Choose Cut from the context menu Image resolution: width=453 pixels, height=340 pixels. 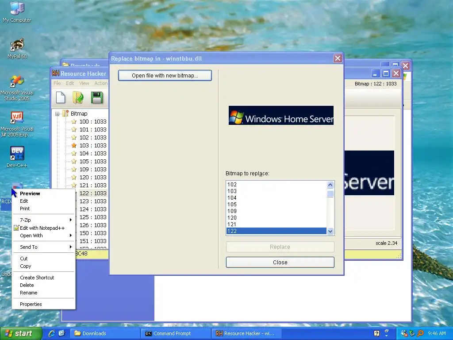coord(44,259)
